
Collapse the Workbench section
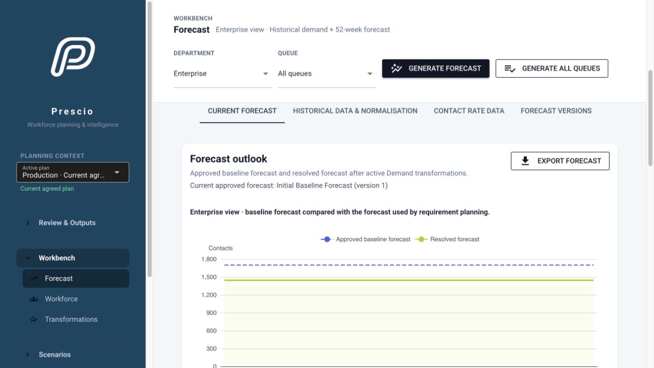pyautogui.click(x=73, y=258)
